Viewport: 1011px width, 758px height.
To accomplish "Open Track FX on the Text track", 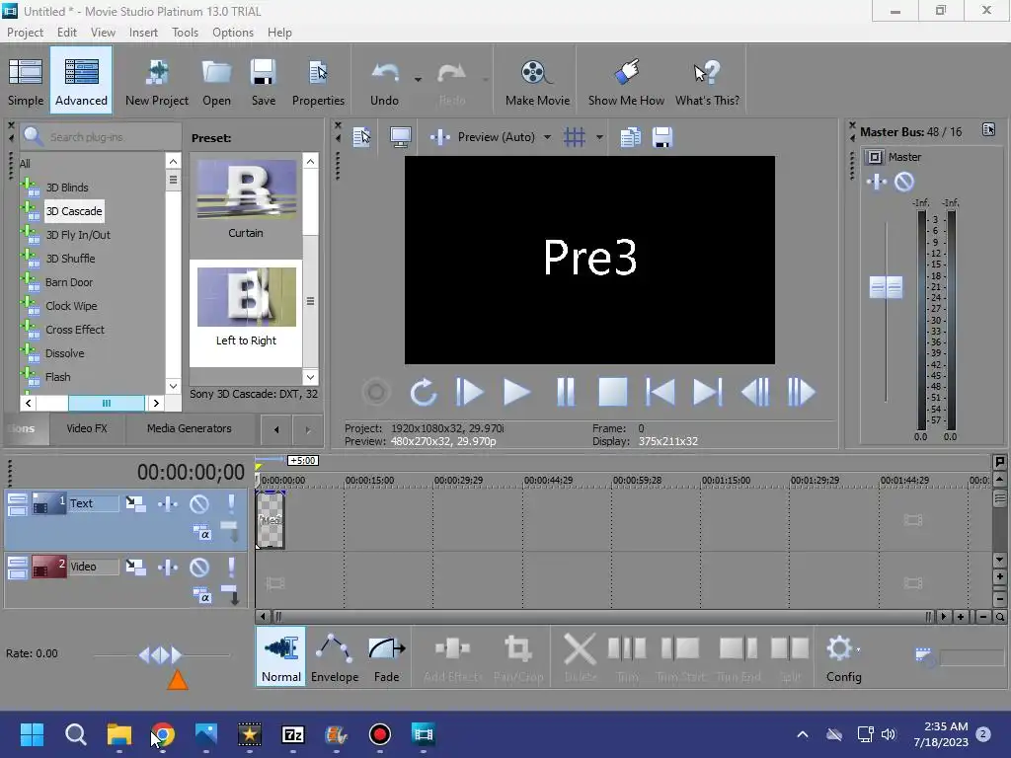I will (168, 503).
